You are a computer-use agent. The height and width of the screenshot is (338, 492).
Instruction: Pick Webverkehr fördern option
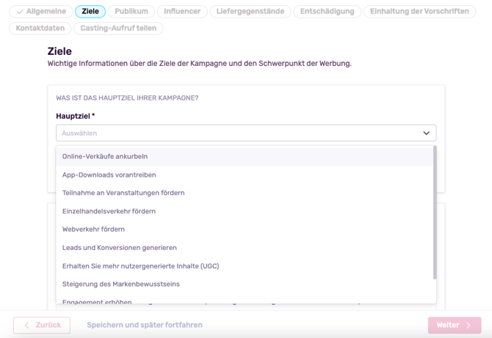click(x=245, y=229)
